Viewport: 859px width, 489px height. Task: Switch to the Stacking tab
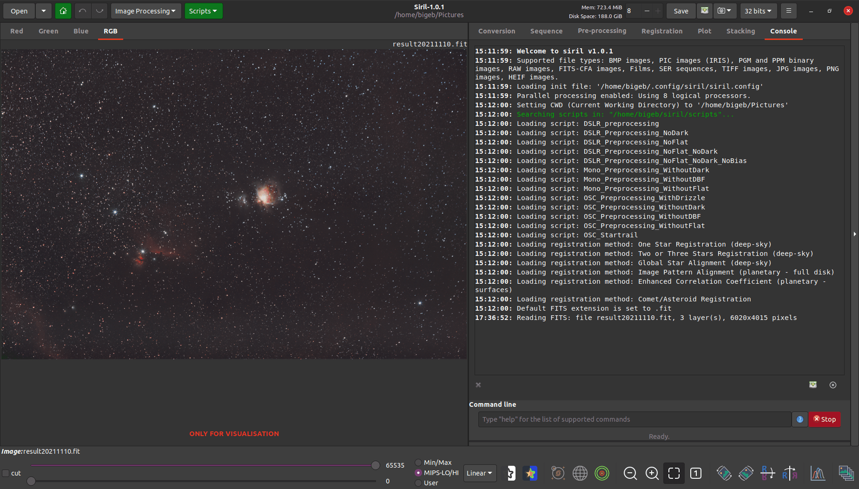click(740, 31)
